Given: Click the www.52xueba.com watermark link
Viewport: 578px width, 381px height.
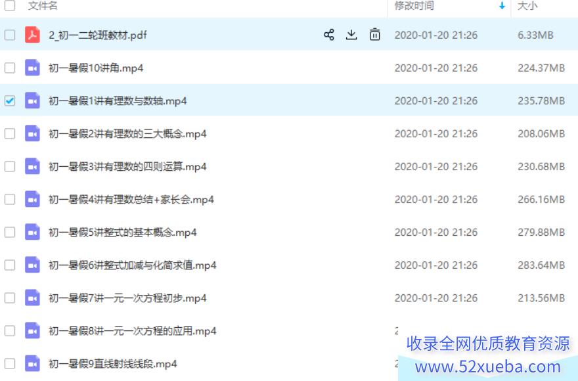Looking at the screenshot, I should click(487, 367).
